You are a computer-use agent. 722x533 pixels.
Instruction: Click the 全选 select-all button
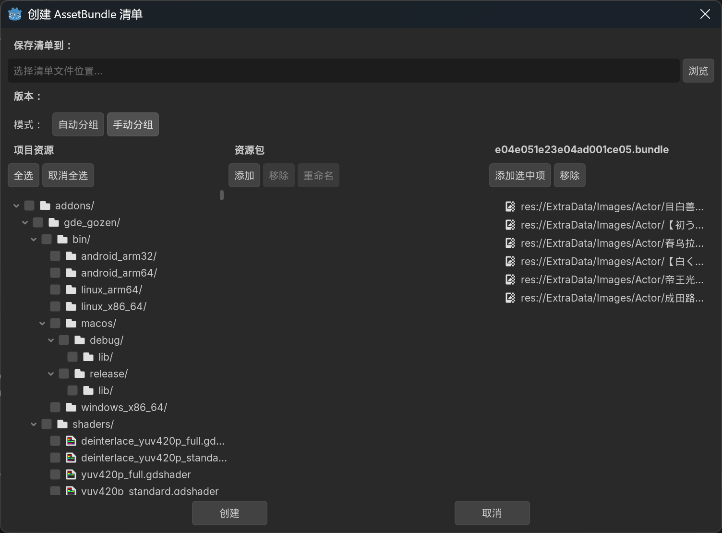(24, 176)
